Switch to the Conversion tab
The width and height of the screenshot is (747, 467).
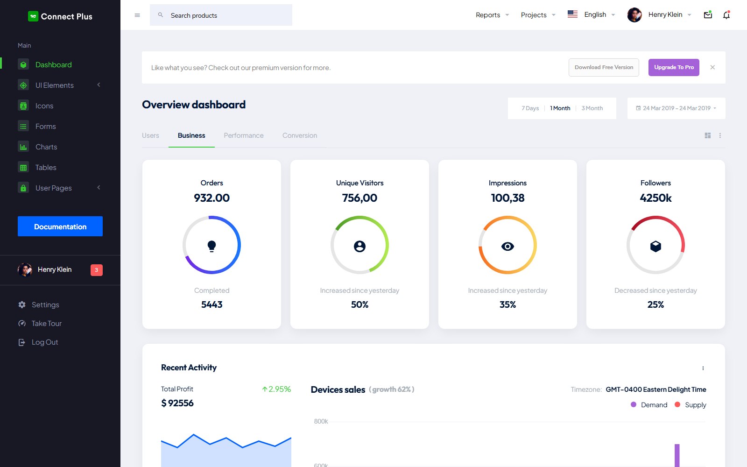click(x=300, y=135)
